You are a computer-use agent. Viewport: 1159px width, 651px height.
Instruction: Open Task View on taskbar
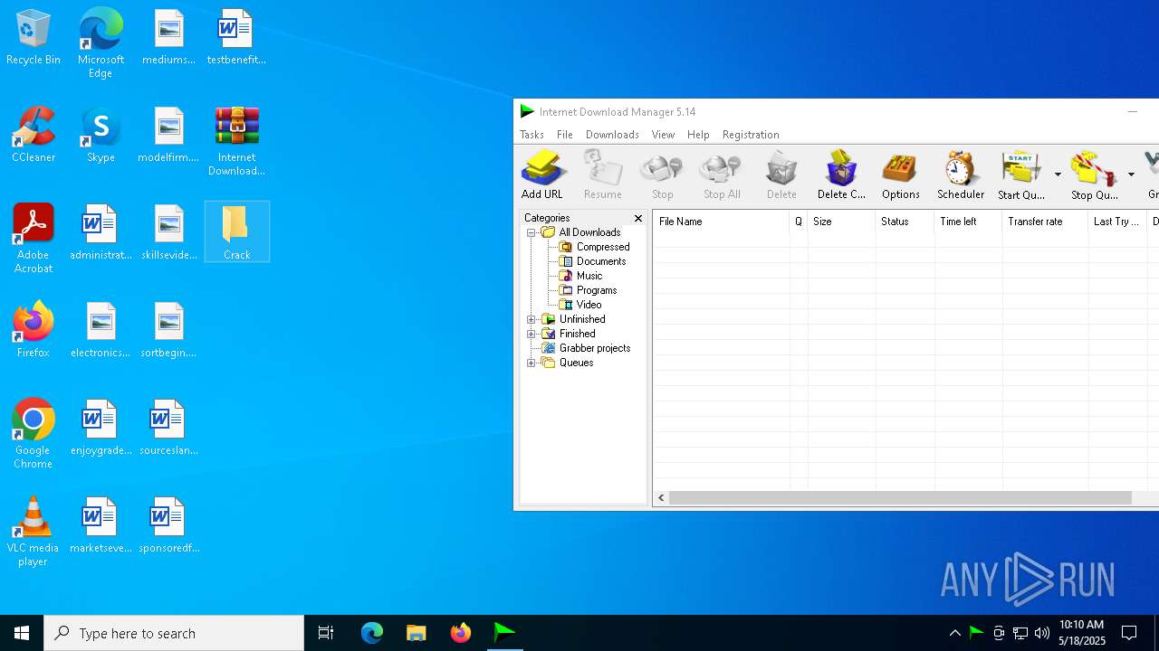pos(326,633)
